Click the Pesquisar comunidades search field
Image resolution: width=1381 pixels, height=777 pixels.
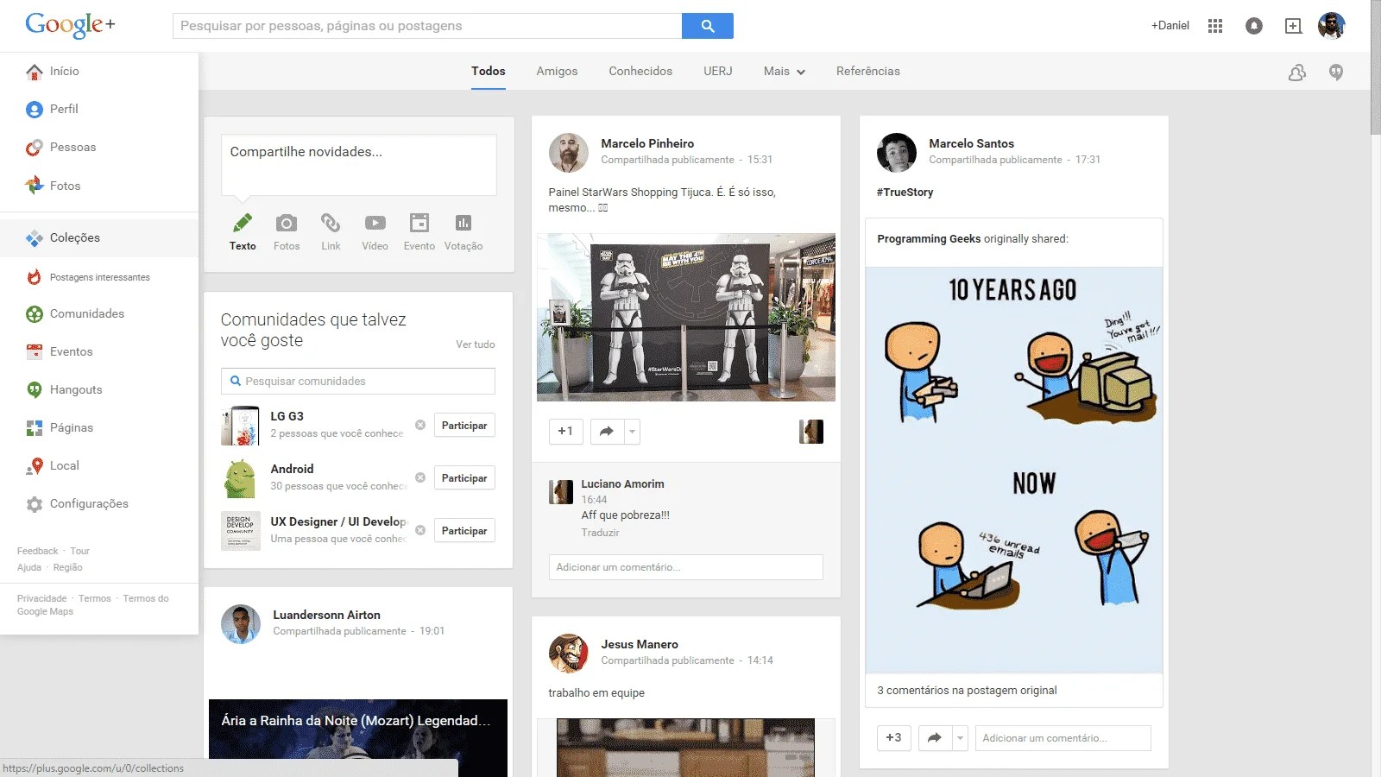pyautogui.click(x=358, y=382)
